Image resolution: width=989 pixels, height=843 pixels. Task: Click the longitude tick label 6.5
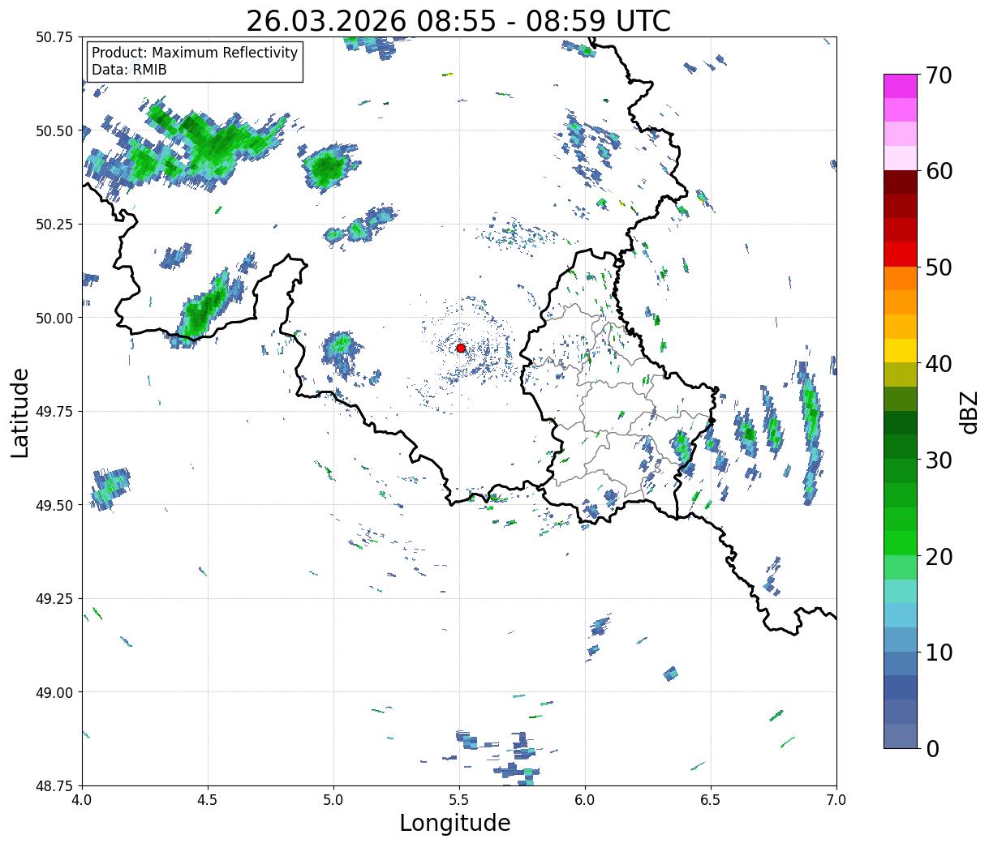pyautogui.click(x=711, y=800)
